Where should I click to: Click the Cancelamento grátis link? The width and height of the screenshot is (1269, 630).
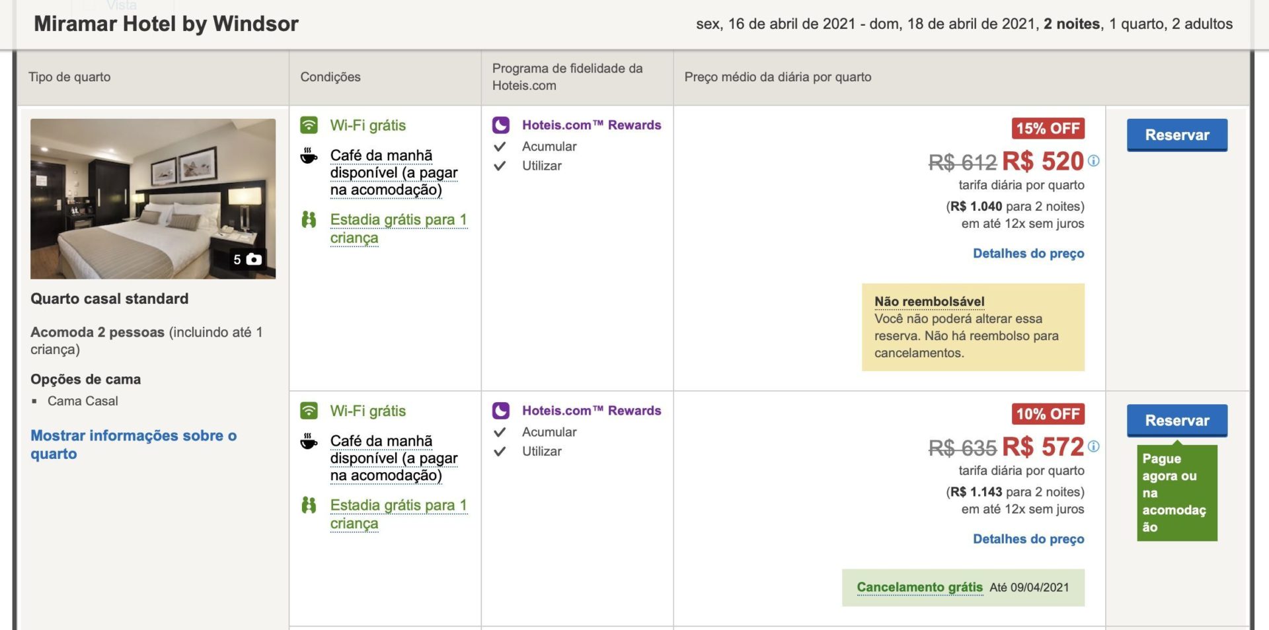click(919, 587)
